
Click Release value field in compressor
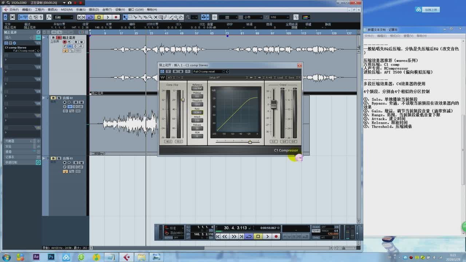pyautogui.click(x=197, y=128)
